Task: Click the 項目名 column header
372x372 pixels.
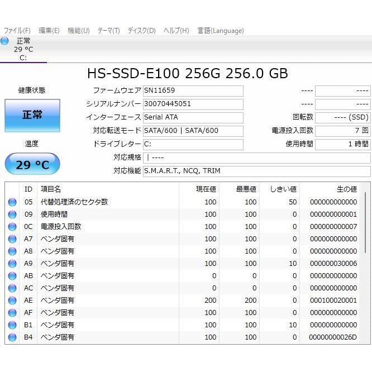Action: (x=108, y=189)
